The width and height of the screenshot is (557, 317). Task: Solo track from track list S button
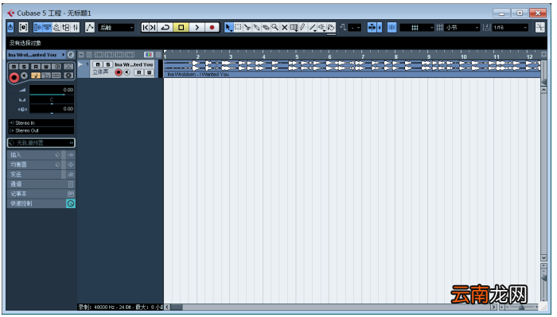(108, 64)
